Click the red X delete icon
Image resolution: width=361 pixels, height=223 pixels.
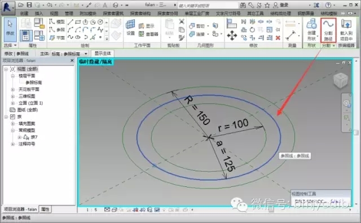[x=278, y=38]
